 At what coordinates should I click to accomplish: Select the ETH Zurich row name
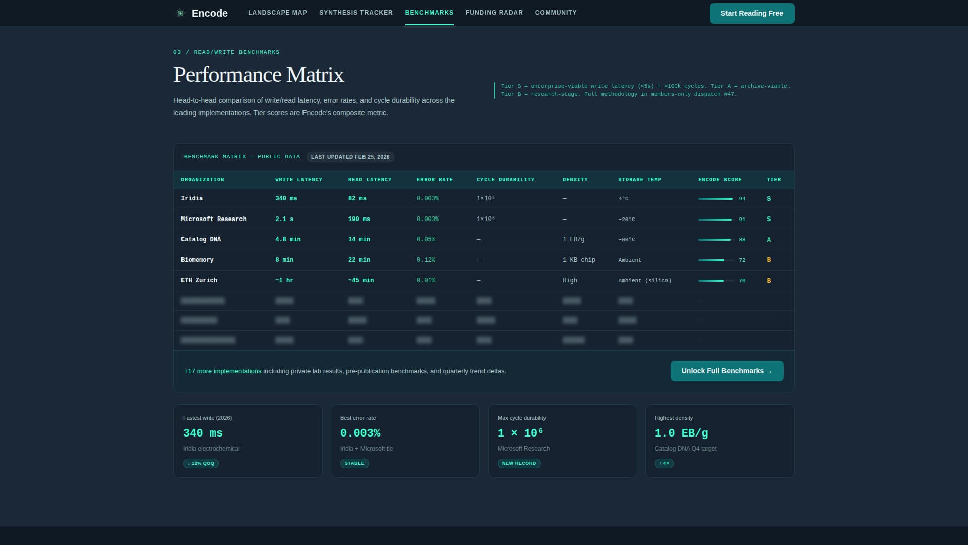199,280
